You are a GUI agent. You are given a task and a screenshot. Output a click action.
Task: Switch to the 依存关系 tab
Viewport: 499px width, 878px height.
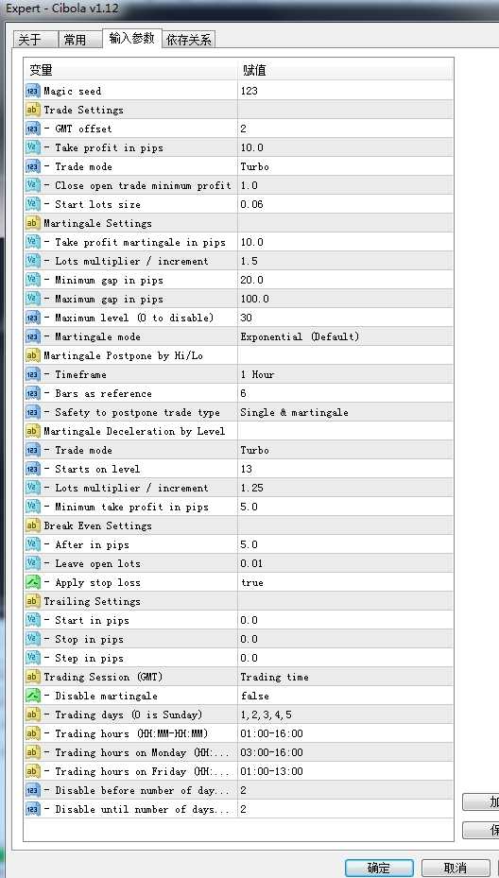[x=189, y=40]
